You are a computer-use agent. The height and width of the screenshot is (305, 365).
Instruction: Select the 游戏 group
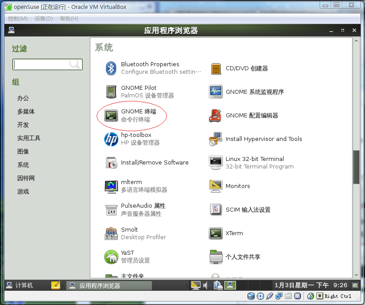click(23, 192)
